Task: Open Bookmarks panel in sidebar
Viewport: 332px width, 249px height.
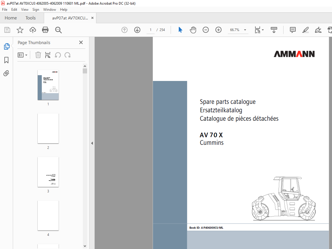Action: click(x=6, y=60)
